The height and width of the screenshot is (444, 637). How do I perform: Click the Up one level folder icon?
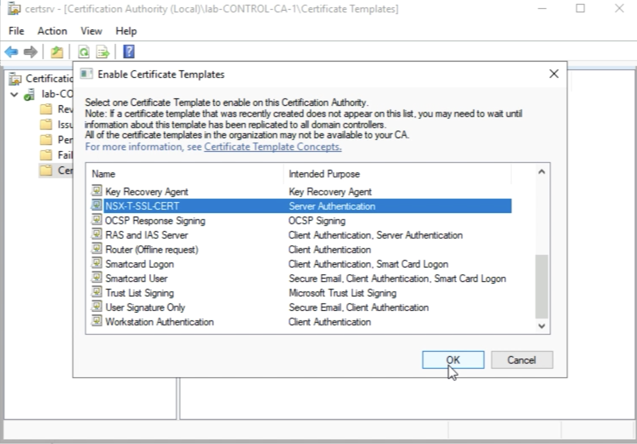57,52
